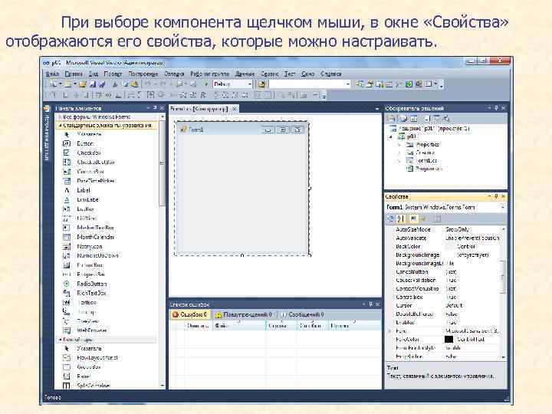Pick PictureBox from the toolbox
Viewport: 552px width, 414px height.
90,265
